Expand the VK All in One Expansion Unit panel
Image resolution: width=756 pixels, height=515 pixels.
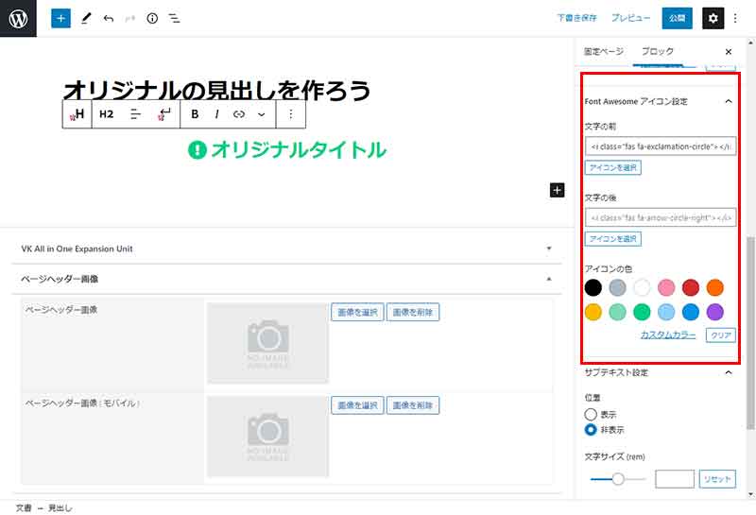pos(548,249)
